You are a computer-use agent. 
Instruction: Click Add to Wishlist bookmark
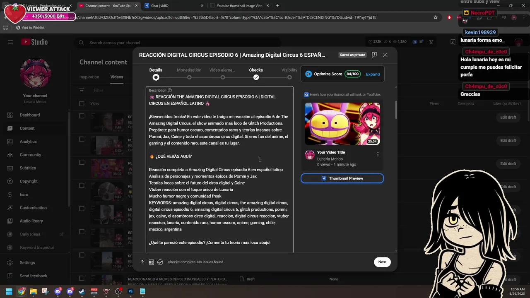30,27
